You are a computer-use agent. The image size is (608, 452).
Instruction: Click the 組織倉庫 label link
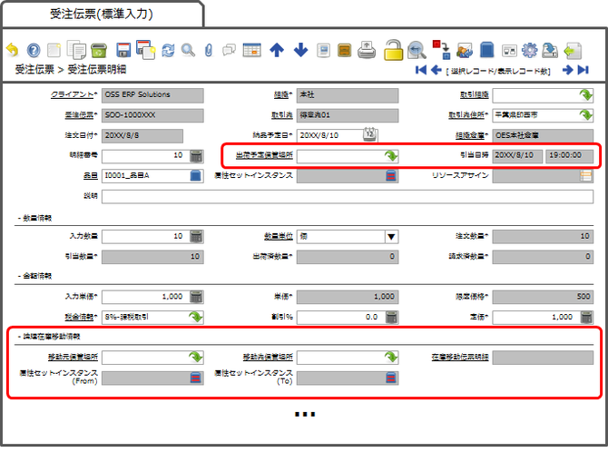coord(472,135)
